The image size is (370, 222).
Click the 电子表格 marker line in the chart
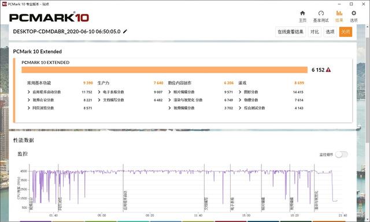click(x=230, y=188)
